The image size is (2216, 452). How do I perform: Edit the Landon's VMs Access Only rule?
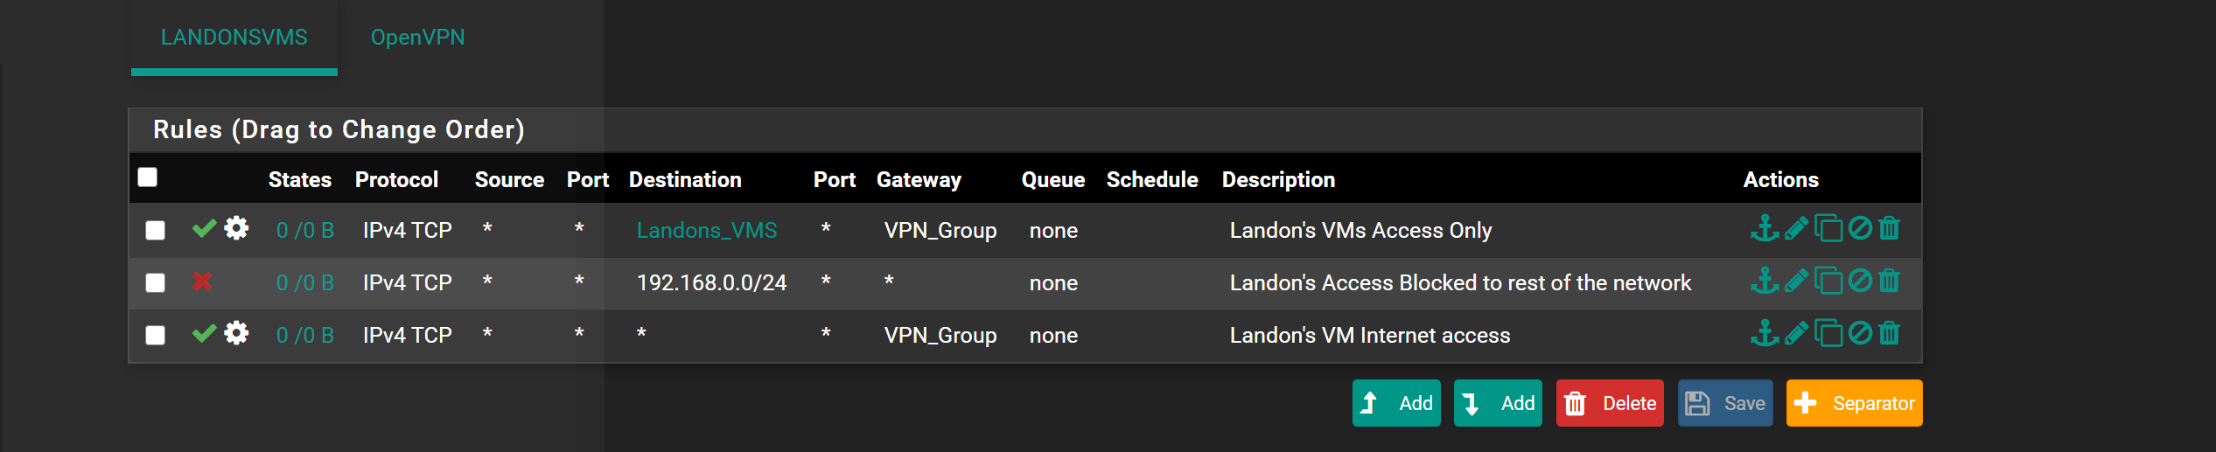tap(1796, 229)
